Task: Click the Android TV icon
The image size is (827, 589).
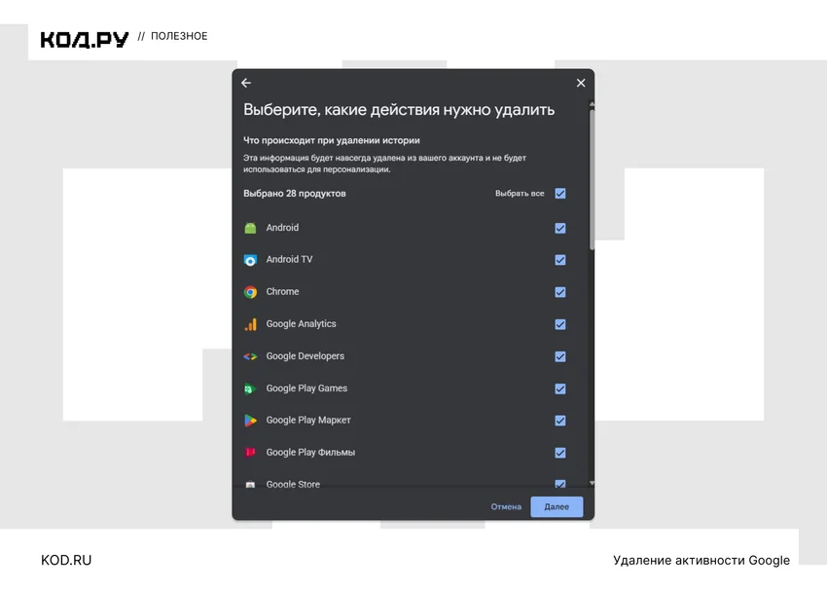Action: (250, 260)
